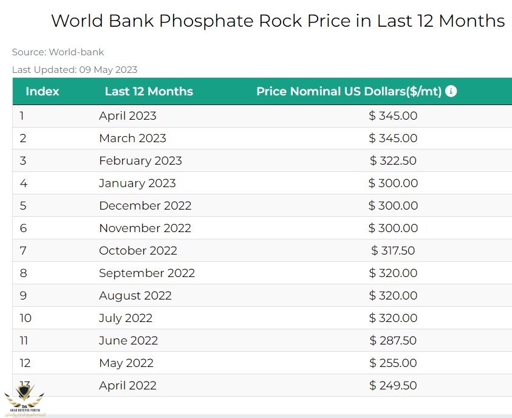Click the May 2022 price $ 255.00

point(393,363)
